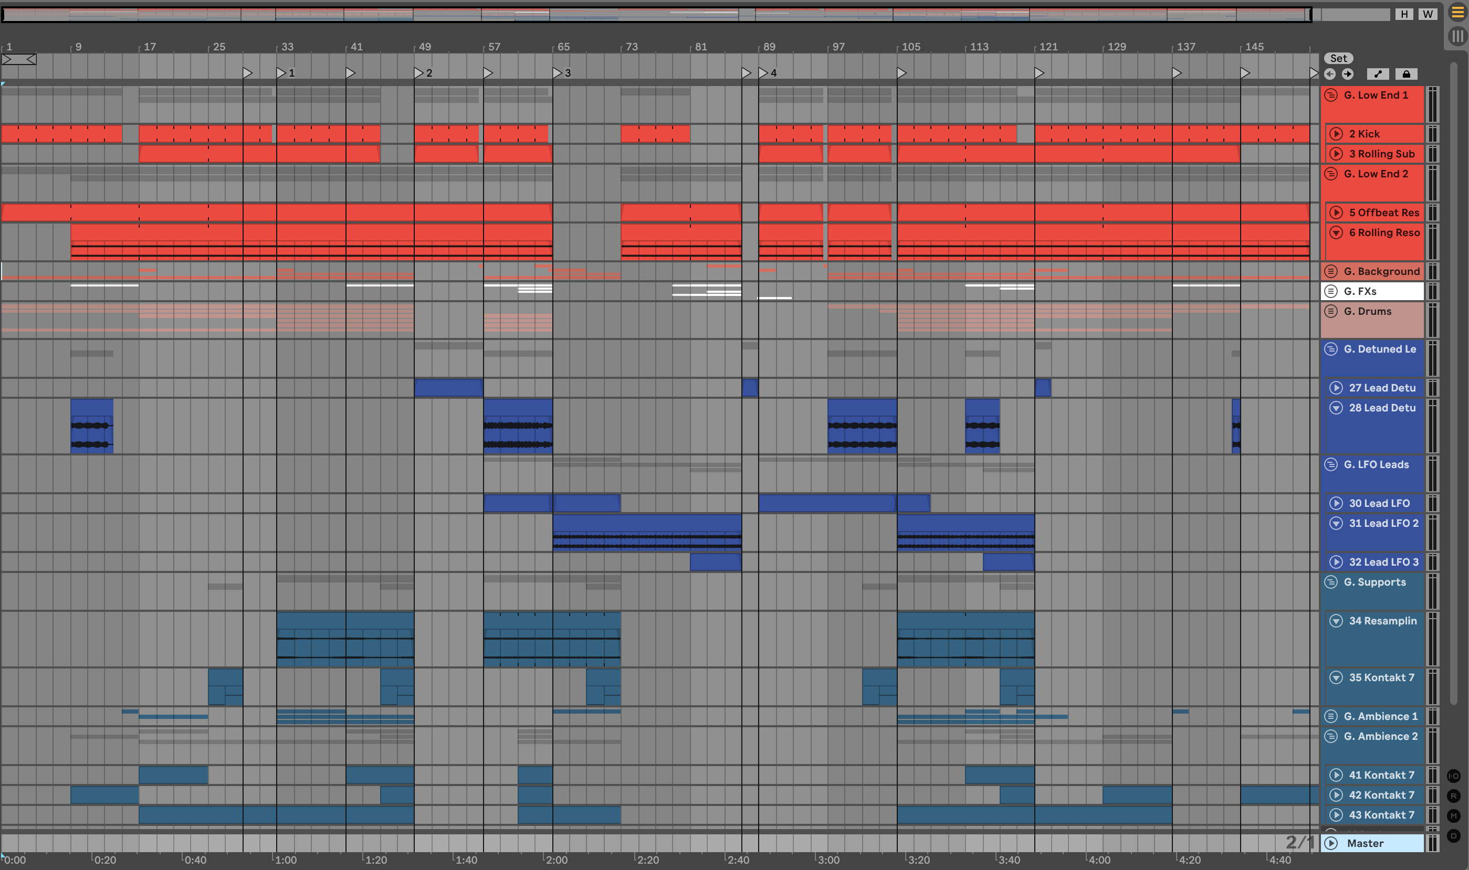Toggle the Returns (R) section visibility
This screenshot has height=870, width=1469.
1453,795
